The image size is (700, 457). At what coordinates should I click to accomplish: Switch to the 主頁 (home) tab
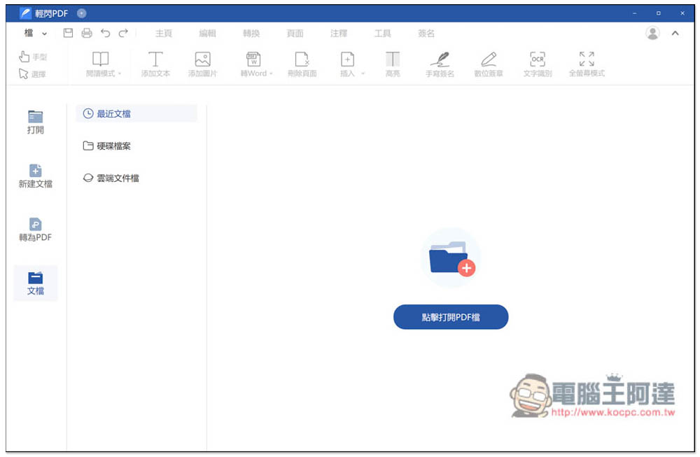(163, 33)
